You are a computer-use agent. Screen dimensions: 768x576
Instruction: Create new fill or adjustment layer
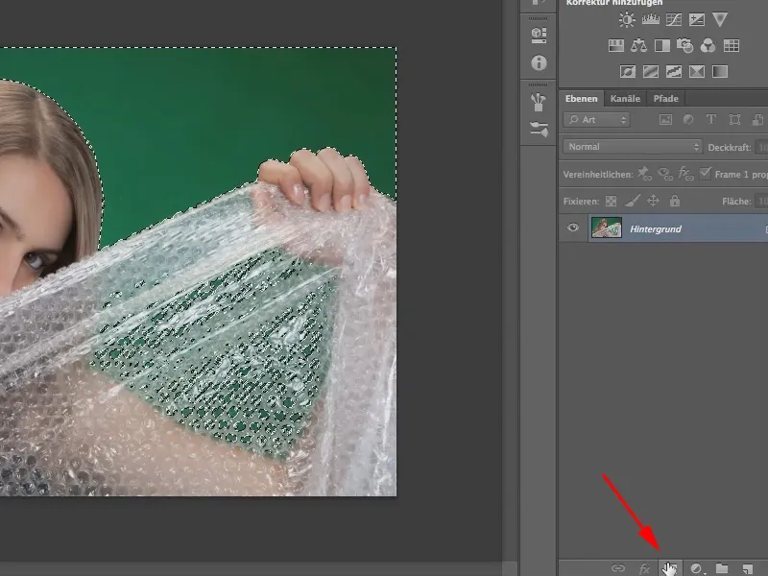pyautogui.click(x=696, y=568)
